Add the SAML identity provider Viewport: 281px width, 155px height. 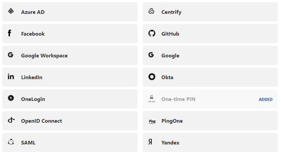[x=28, y=143]
